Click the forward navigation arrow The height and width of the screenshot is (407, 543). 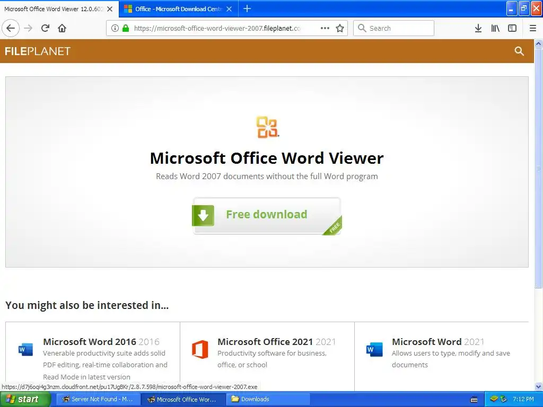pos(29,29)
